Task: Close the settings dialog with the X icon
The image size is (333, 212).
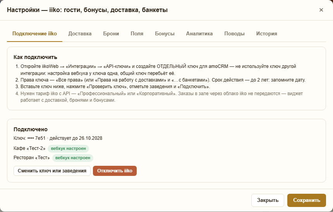Action: (321, 10)
